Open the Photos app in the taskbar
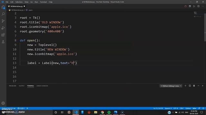This screenshot has height=115, width=206. point(116,112)
